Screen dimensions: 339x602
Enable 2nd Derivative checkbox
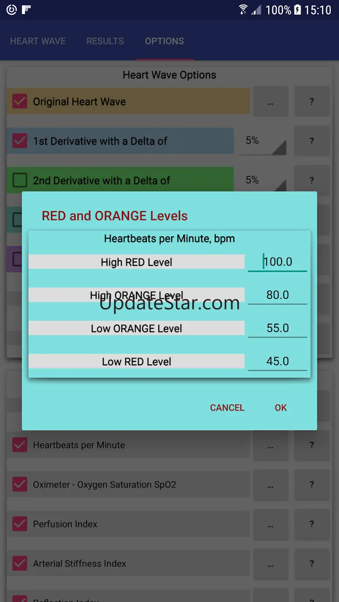pyautogui.click(x=20, y=180)
